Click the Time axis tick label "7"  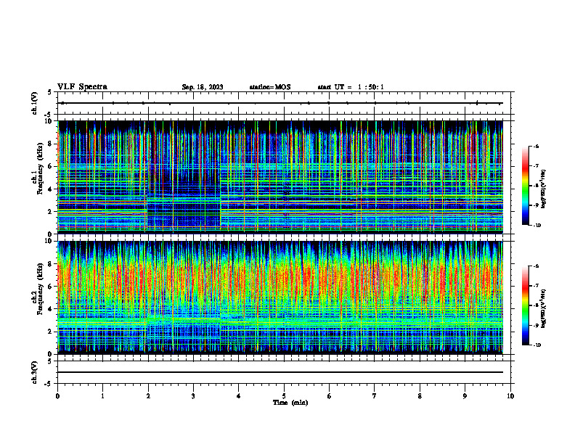tap(375, 396)
